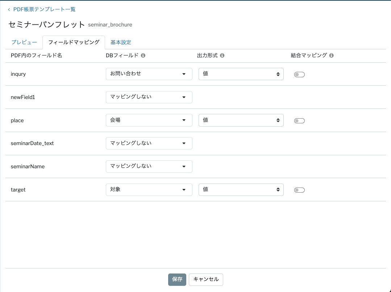Open the 対象 DB field dropdown
The width and height of the screenshot is (391, 292).
[149, 189]
